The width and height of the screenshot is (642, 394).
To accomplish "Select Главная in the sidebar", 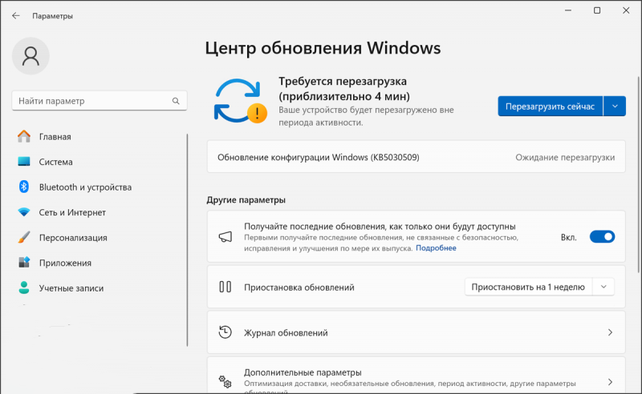I will coord(55,136).
